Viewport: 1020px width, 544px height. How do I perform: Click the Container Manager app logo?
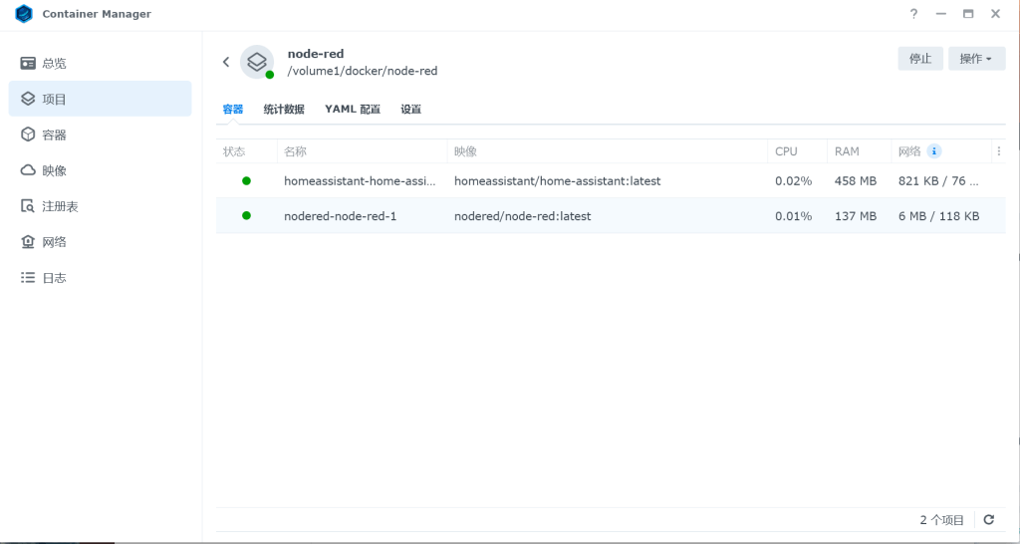coord(24,14)
